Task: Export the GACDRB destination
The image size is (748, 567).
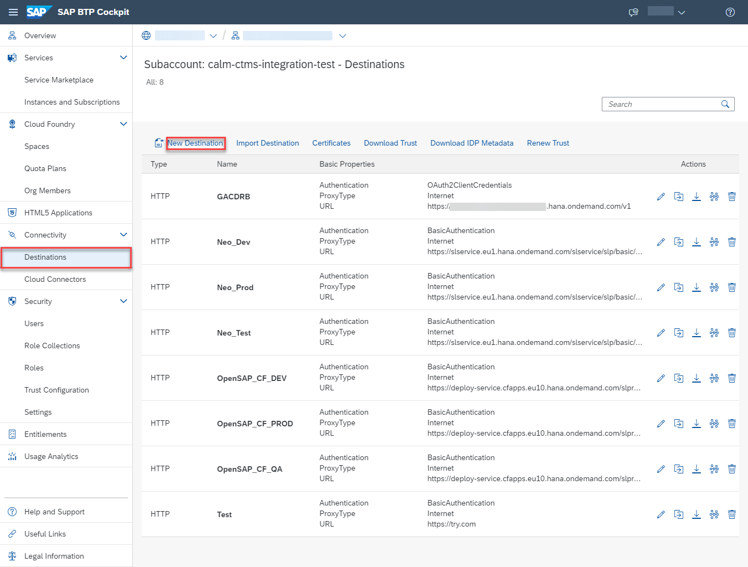Action: 697,197
